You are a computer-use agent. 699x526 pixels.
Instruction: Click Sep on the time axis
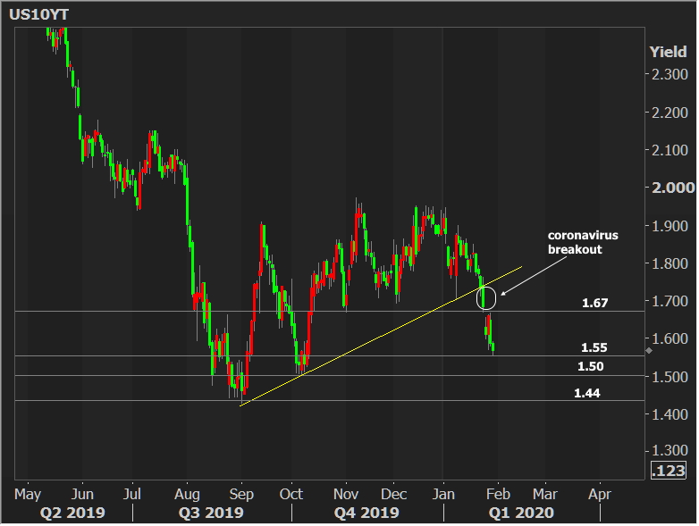[x=241, y=493]
